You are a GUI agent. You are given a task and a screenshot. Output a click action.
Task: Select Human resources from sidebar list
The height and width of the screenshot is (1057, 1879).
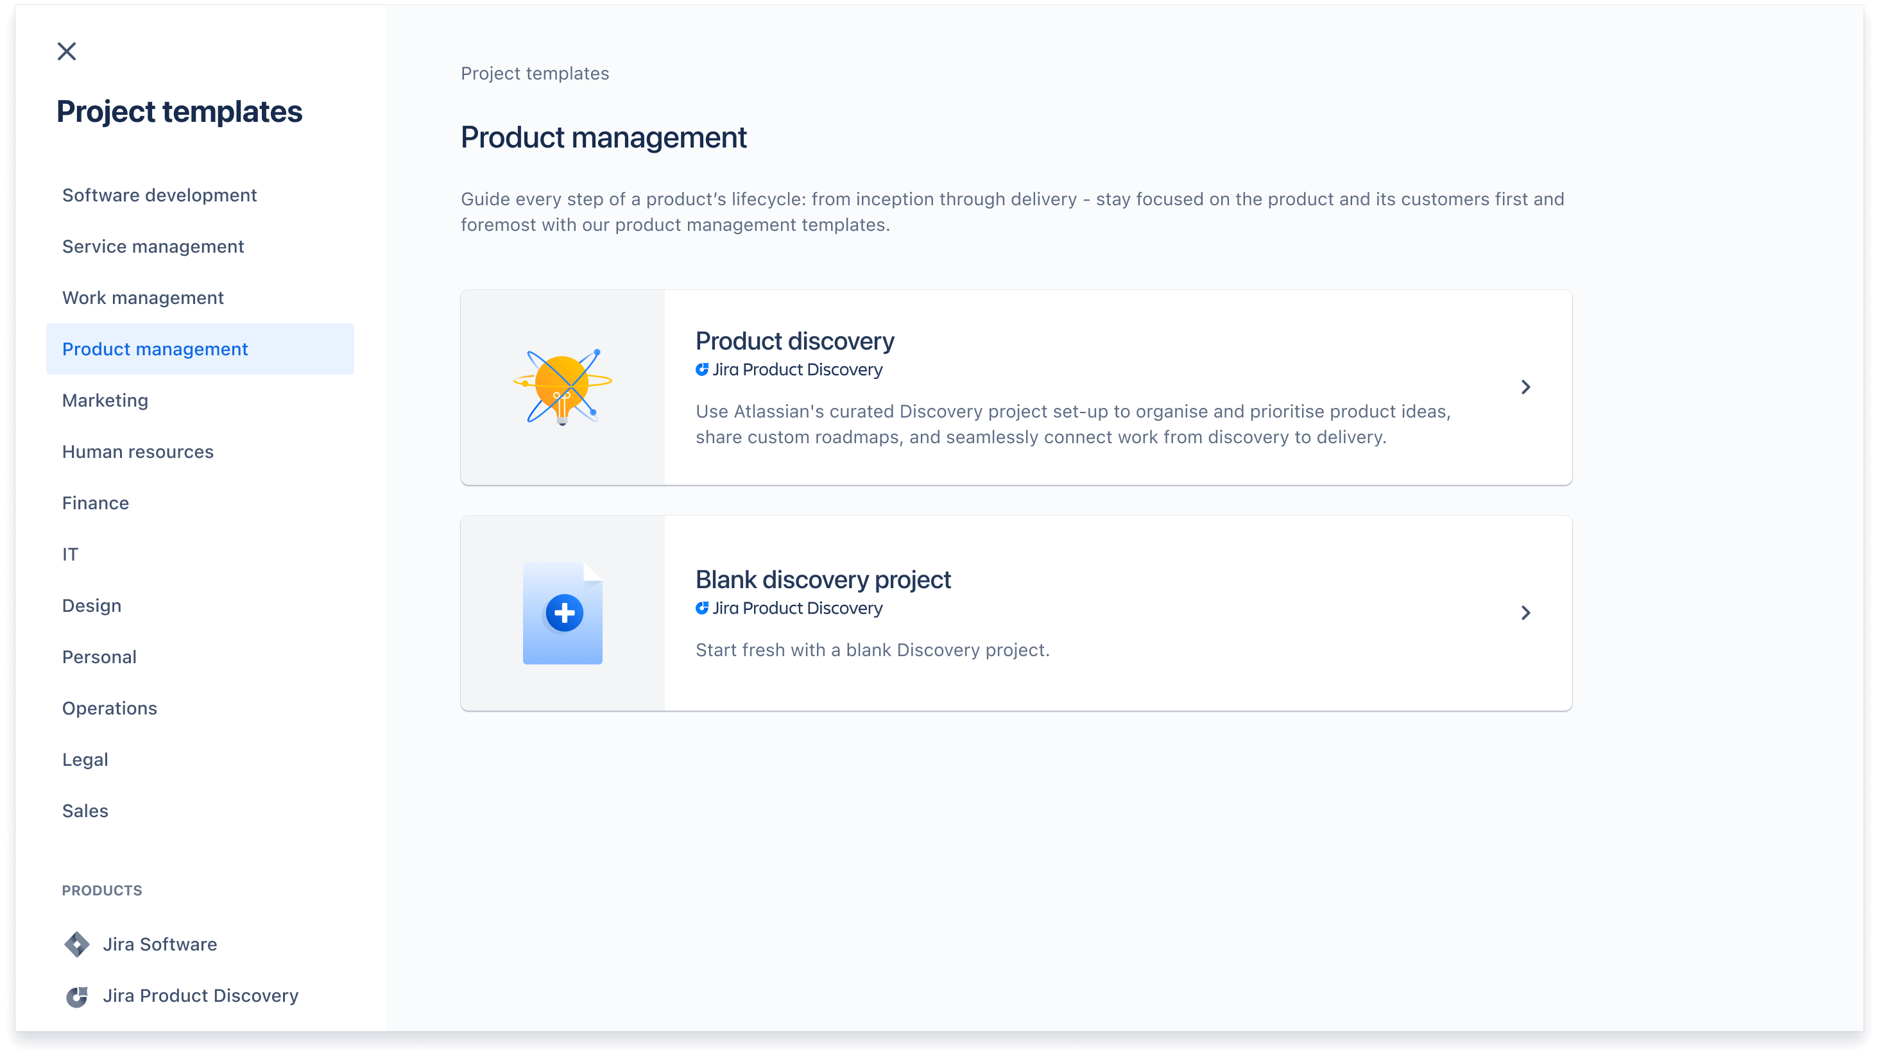tap(138, 452)
